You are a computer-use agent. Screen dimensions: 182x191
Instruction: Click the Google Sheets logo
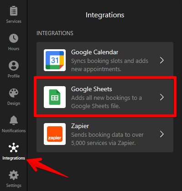(x=55, y=97)
